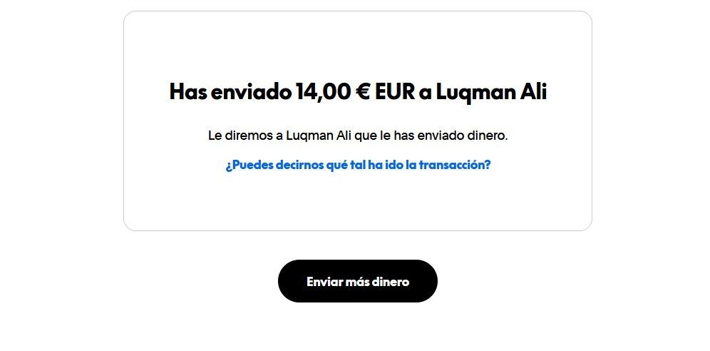The width and height of the screenshot is (710, 351).
Task: Click the word EUR in the heading
Action: [x=395, y=93]
